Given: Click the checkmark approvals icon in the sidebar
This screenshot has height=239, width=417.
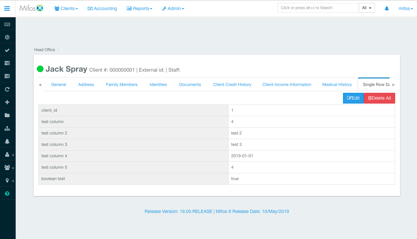Looking at the screenshot, I should click(7, 50).
